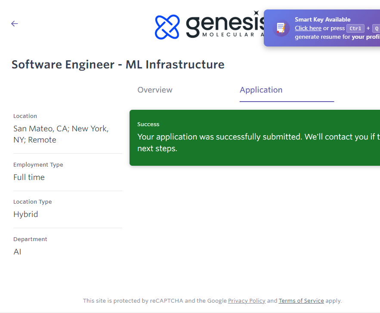Click the 'Smart Key Available' popup title

tap(322, 19)
